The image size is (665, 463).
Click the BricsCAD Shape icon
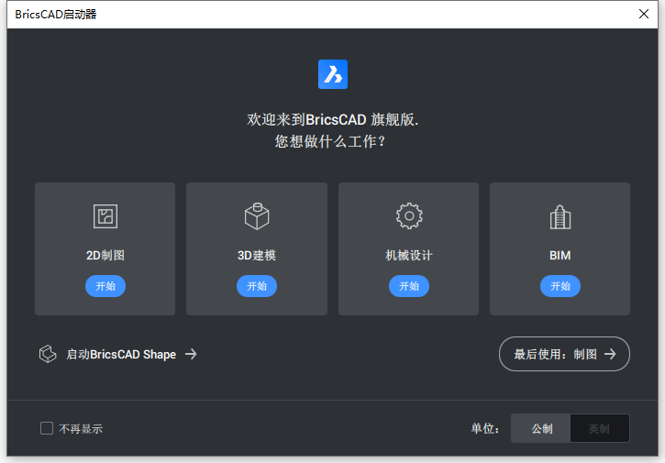click(48, 354)
